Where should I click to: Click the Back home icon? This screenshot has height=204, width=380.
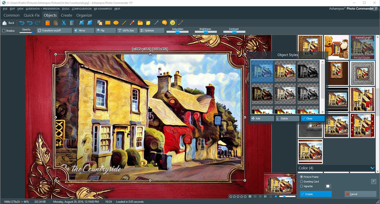[x=4, y=23]
